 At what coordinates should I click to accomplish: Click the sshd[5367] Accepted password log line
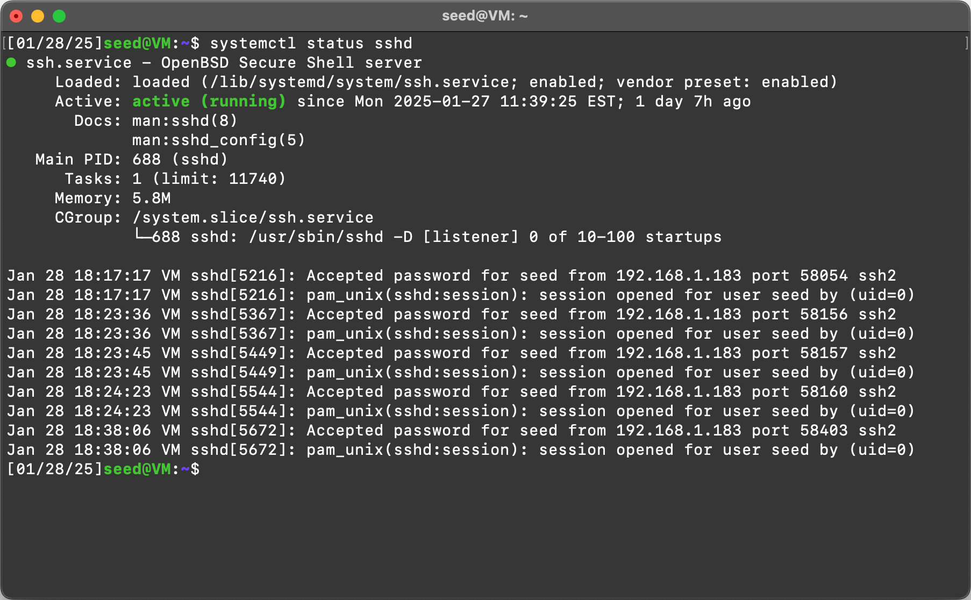[x=452, y=314]
